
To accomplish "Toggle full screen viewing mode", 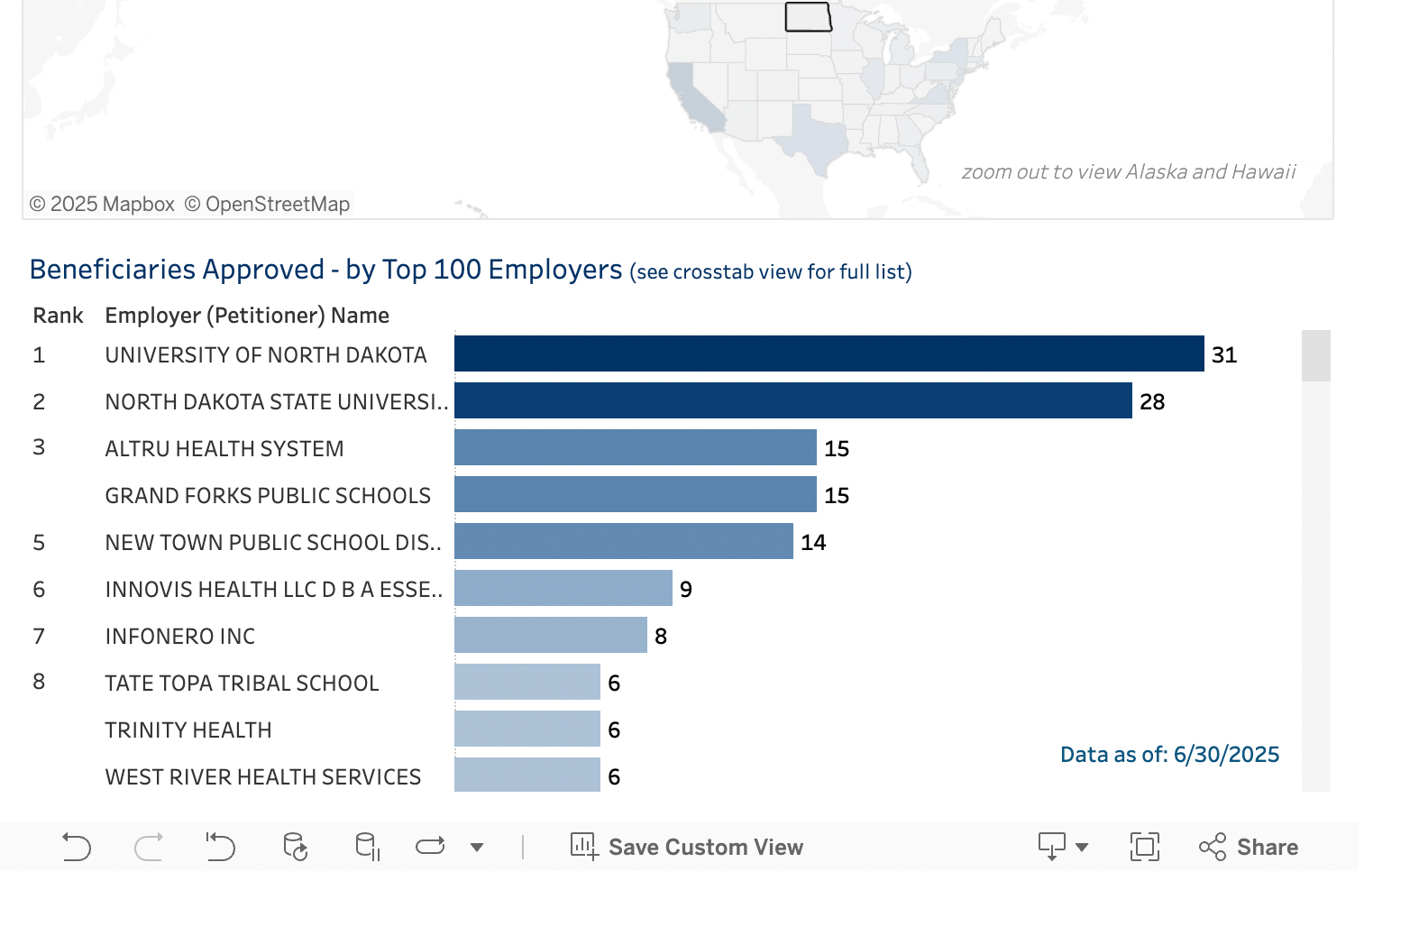I will (x=1143, y=847).
